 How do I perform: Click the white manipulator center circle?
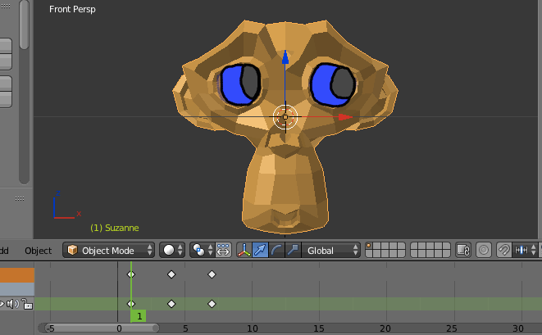(285, 117)
